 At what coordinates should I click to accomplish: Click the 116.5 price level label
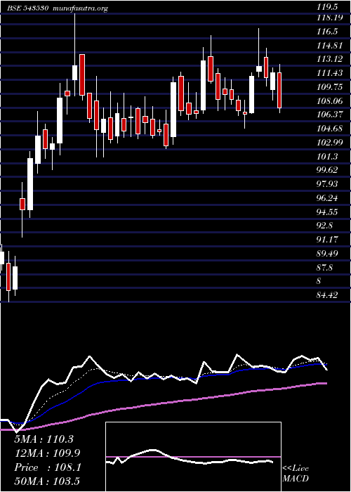[327, 32]
